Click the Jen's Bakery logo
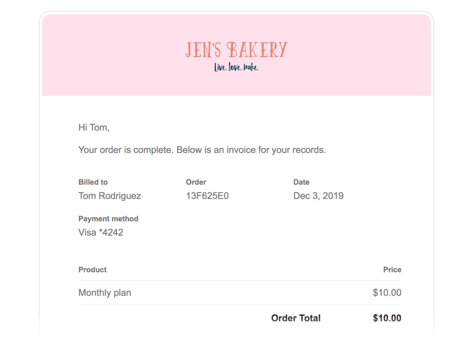 pos(236,50)
